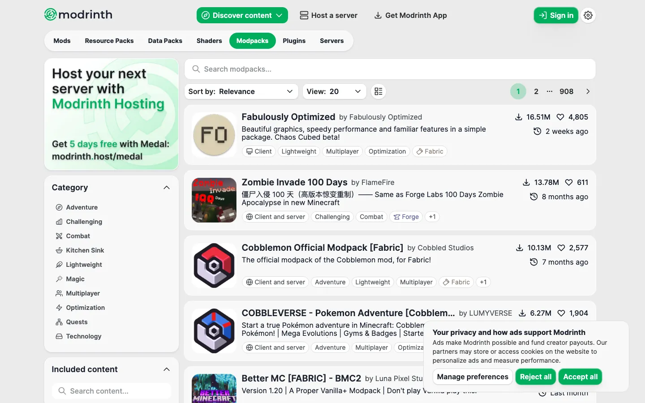Click Accept all cookies button
Viewport: 645px width, 403px height.
tap(580, 377)
